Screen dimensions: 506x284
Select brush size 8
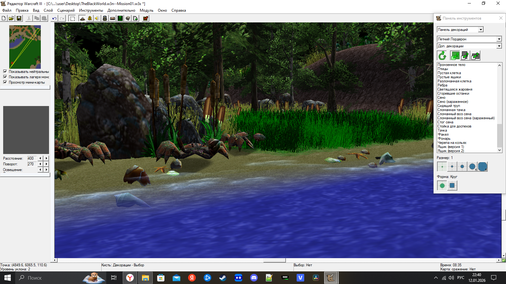(483, 166)
